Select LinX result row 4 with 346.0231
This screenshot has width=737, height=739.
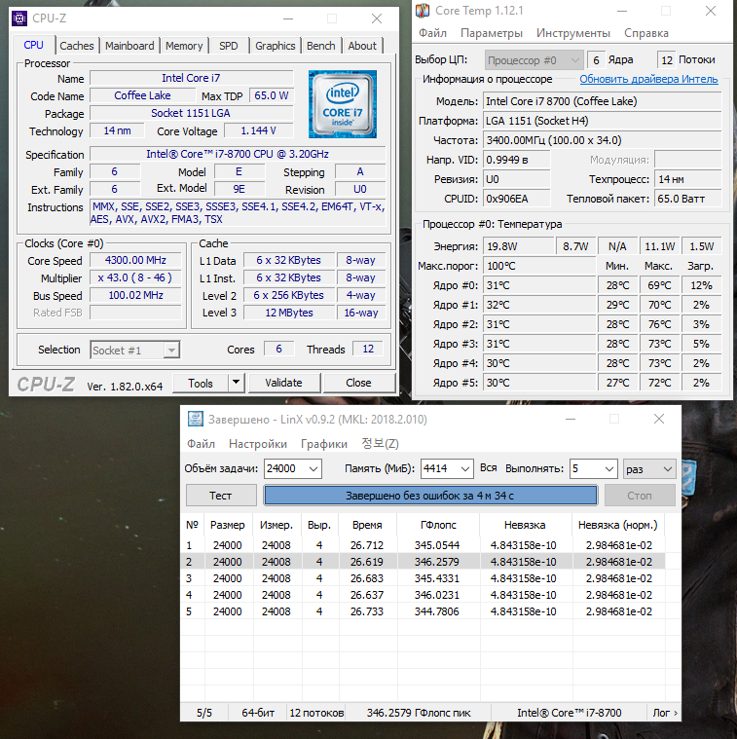click(424, 595)
